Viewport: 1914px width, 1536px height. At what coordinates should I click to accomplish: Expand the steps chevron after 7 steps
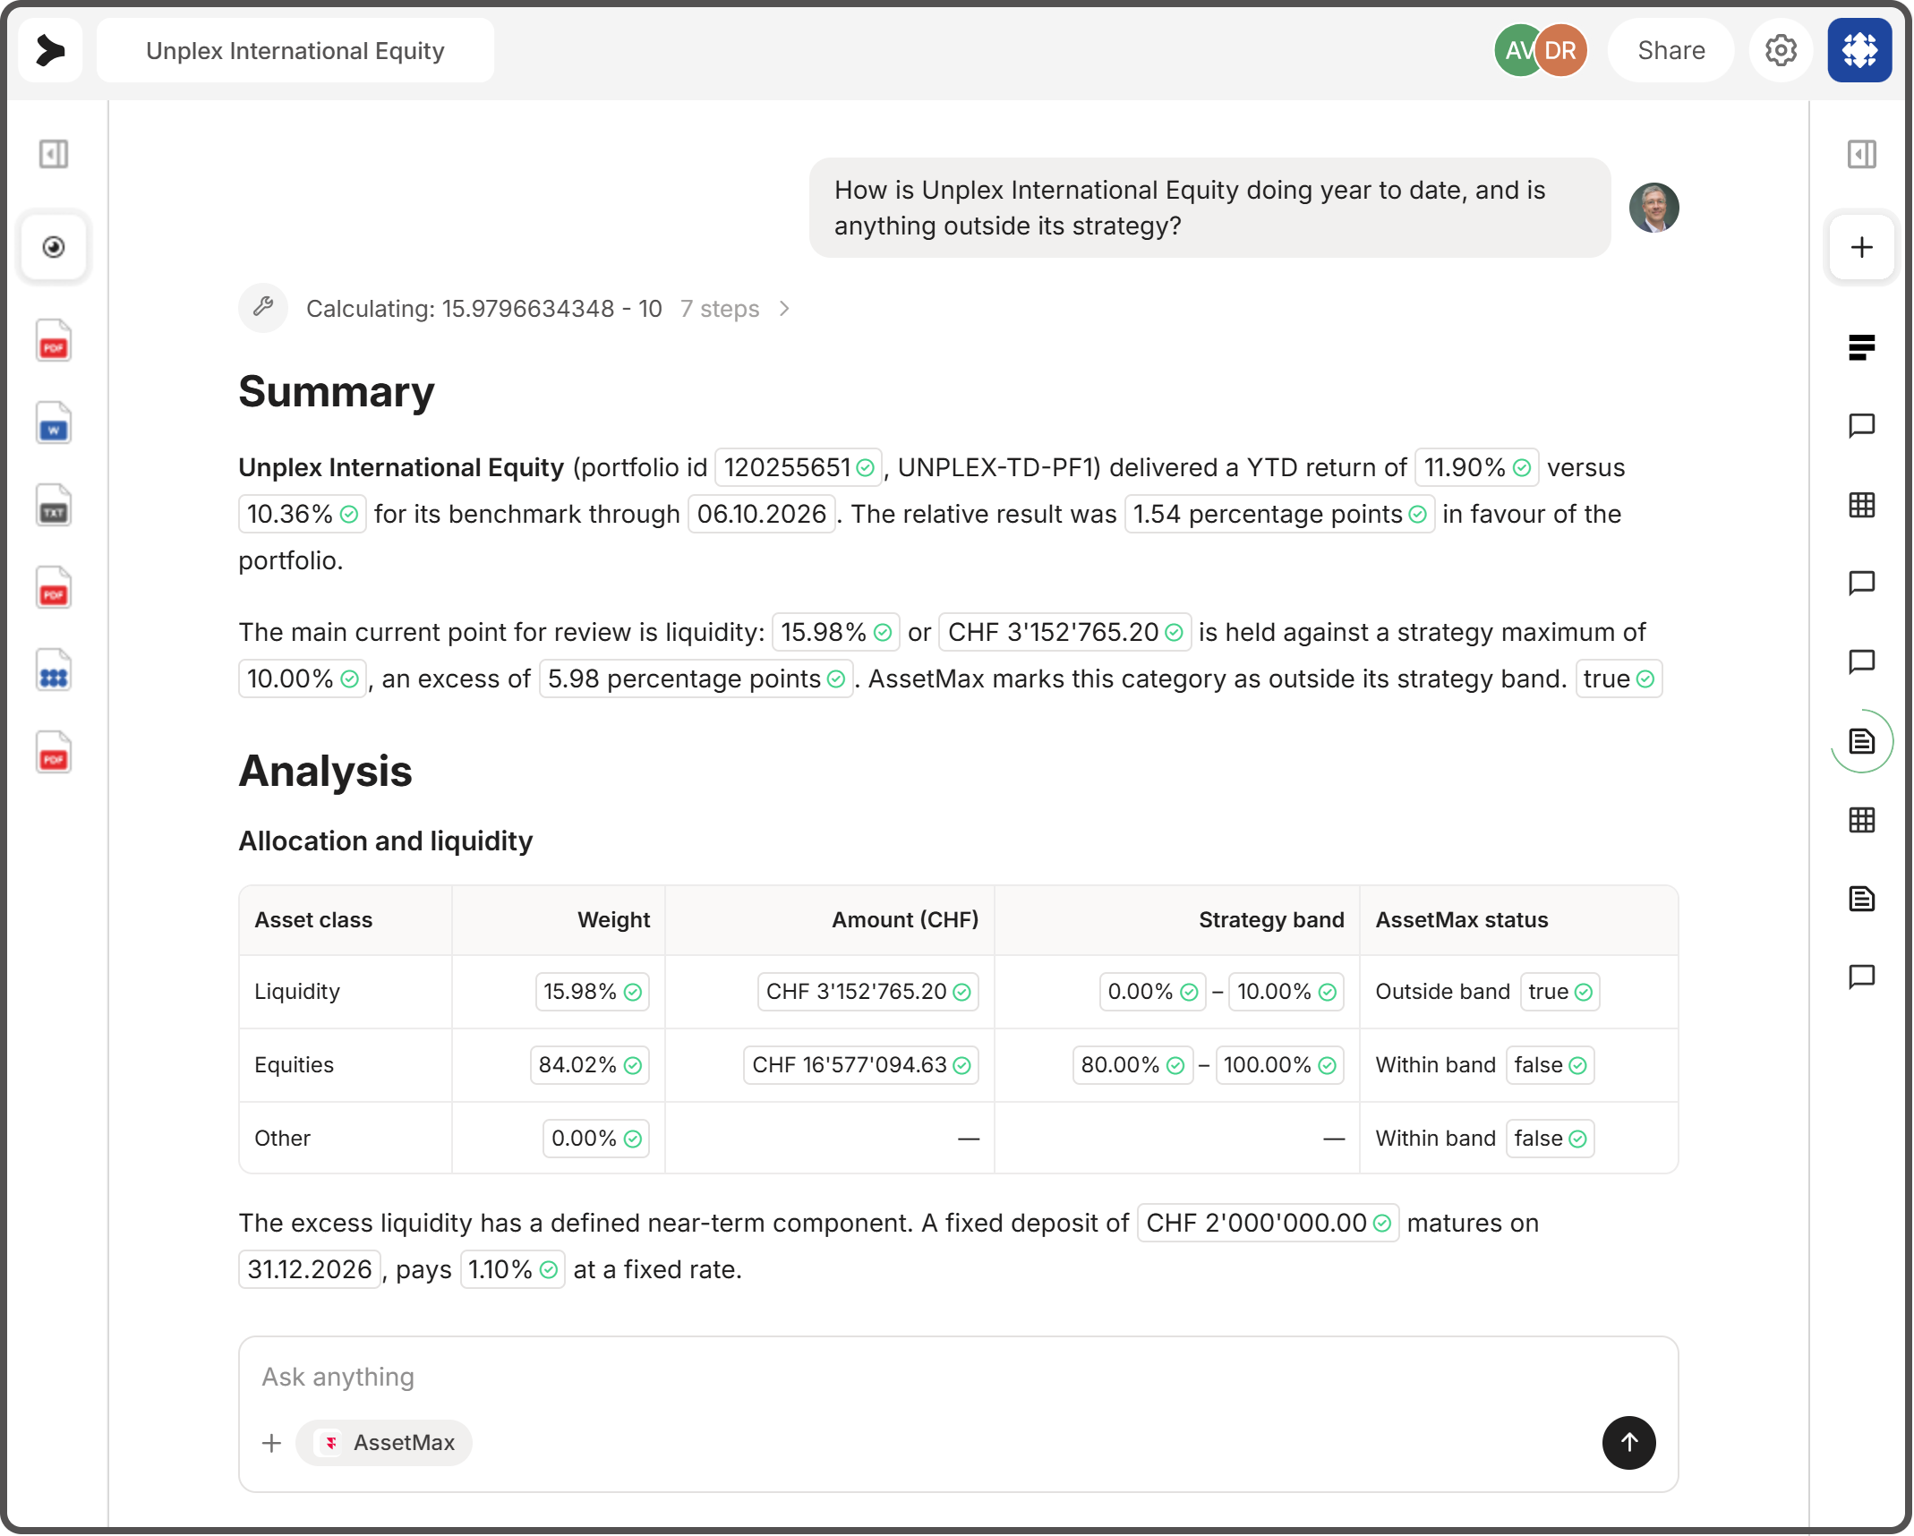pyautogui.click(x=784, y=309)
